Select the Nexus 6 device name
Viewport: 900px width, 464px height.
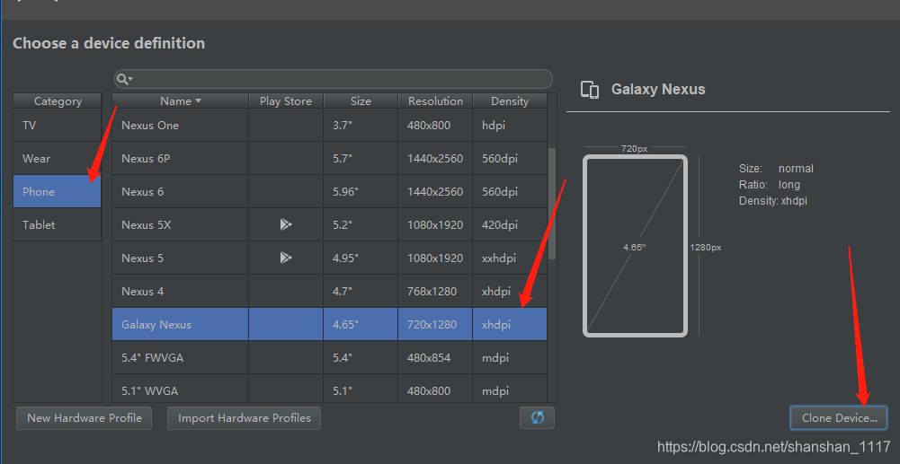pos(142,191)
